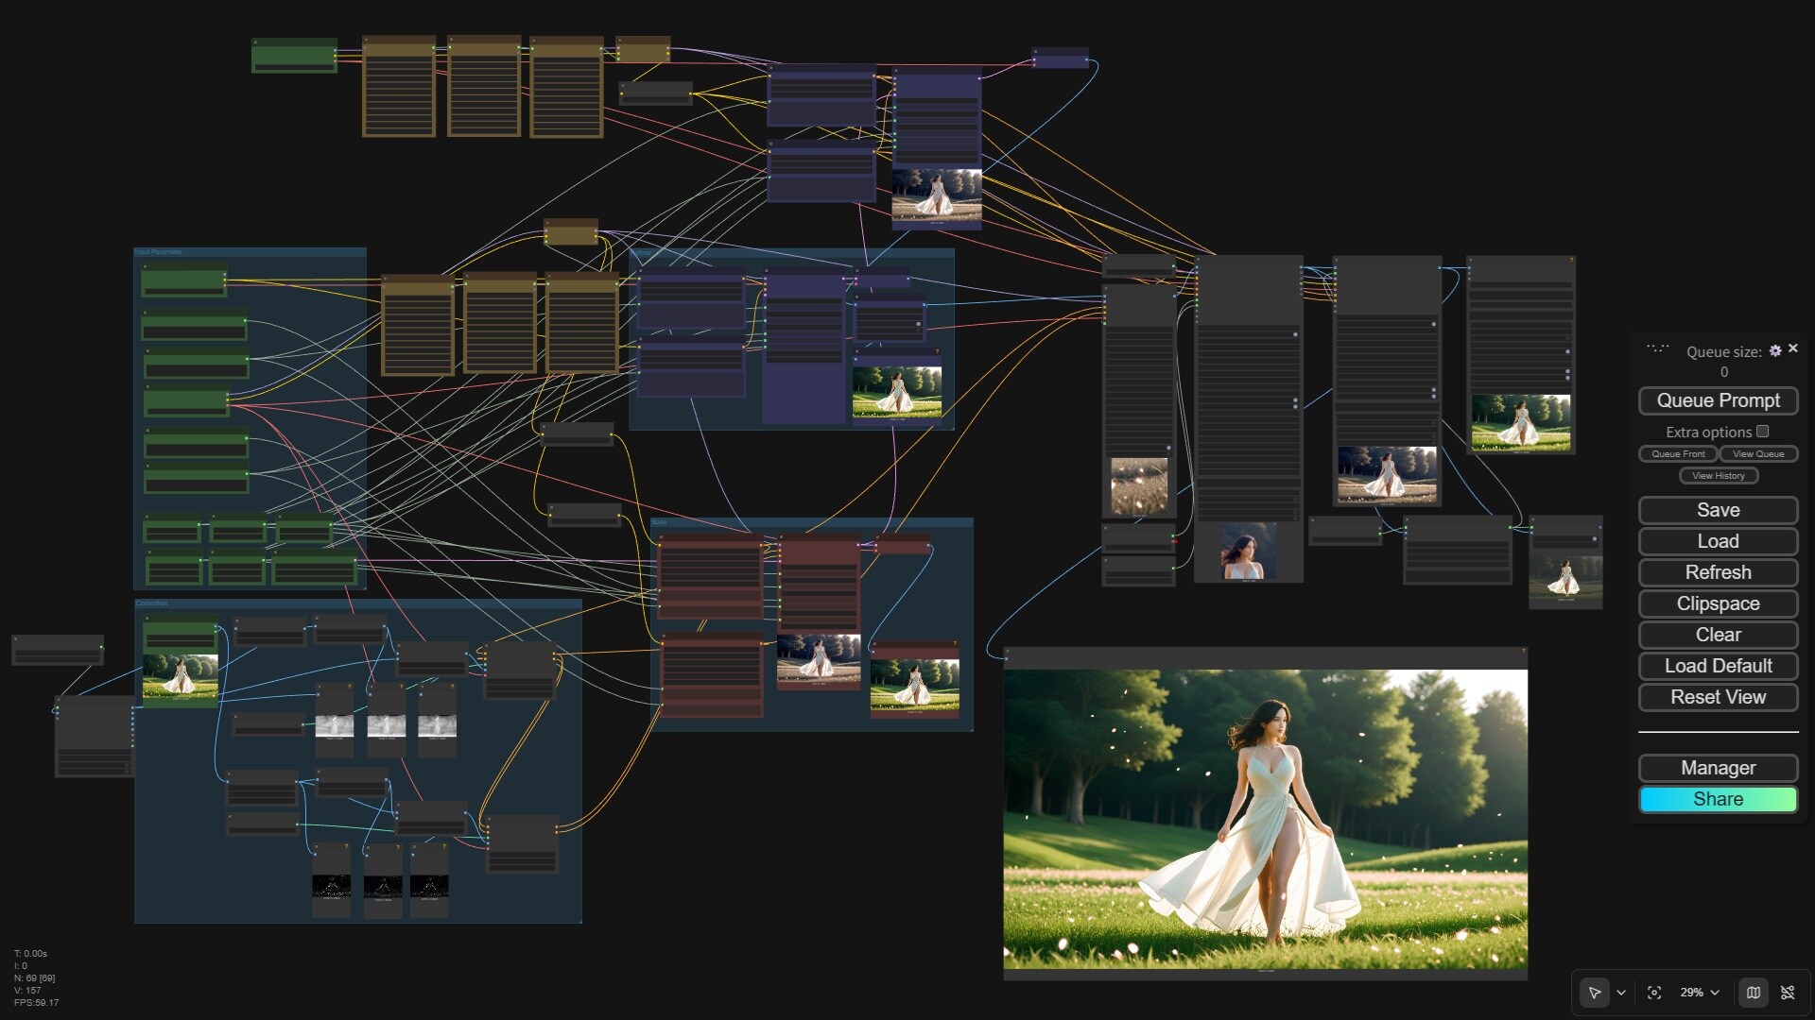Screen dimensions: 1815x1020
Task: Open settings via the gear icon
Action: pyautogui.click(x=1775, y=350)
